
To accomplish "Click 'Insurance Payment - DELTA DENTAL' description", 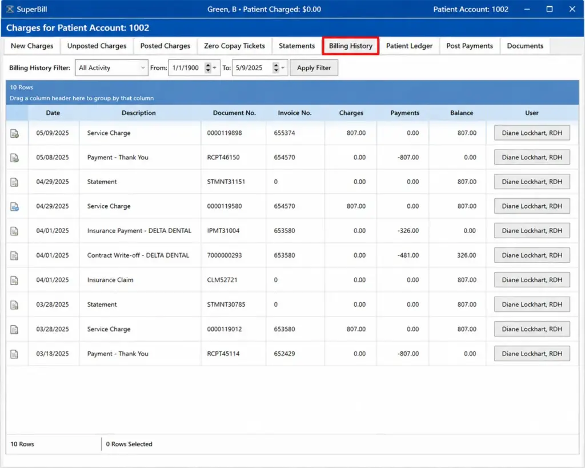I will point(139,231).
